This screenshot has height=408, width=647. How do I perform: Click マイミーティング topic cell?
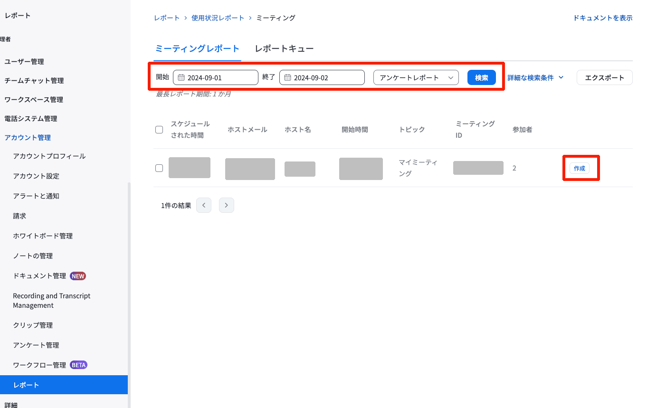tap(418, 168)
